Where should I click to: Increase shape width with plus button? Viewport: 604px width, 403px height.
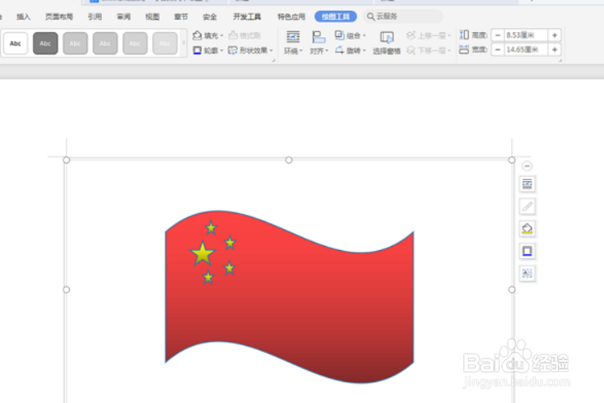pos(555,49)
